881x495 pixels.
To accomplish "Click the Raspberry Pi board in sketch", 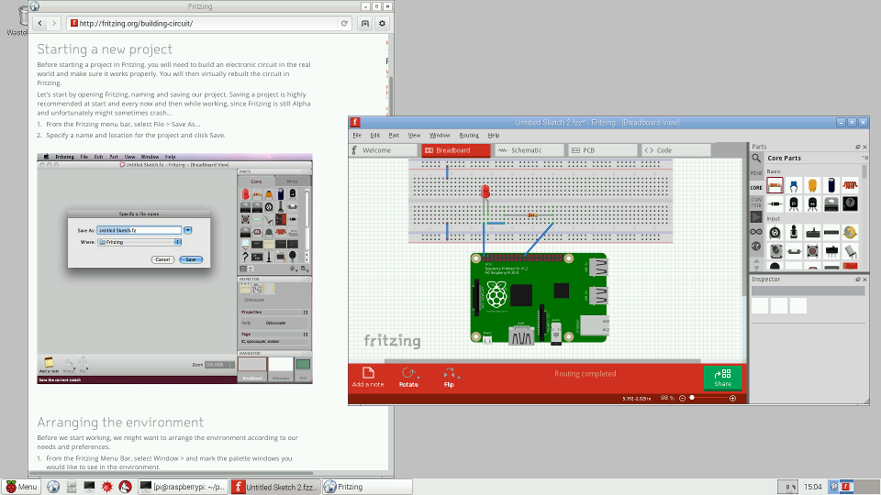I will tap(539, 297).
